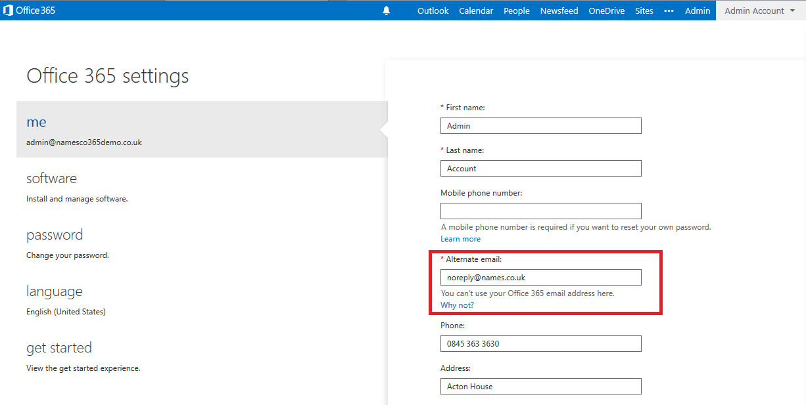Click the Address field
Screen dimensions: 806x405
coord(540,386)
